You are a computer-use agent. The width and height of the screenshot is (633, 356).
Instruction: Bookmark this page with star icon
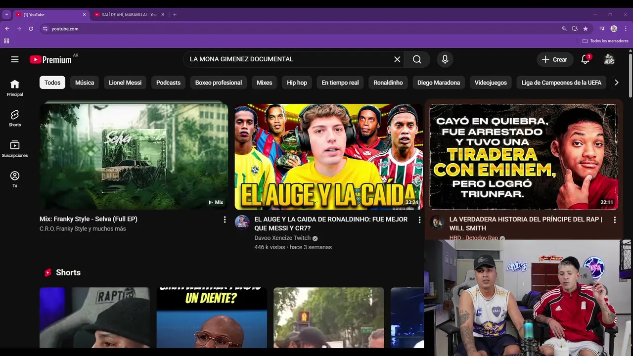tap(586, 29)
